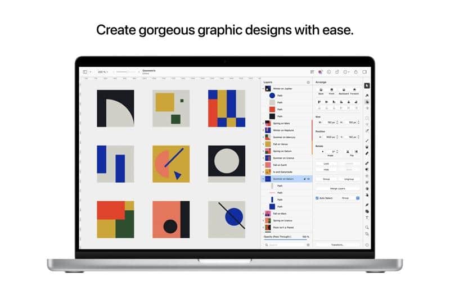The height and width of the screenshot is (281, 450).
Task: Click the Bring to Front icon
Action: (331, 90)
